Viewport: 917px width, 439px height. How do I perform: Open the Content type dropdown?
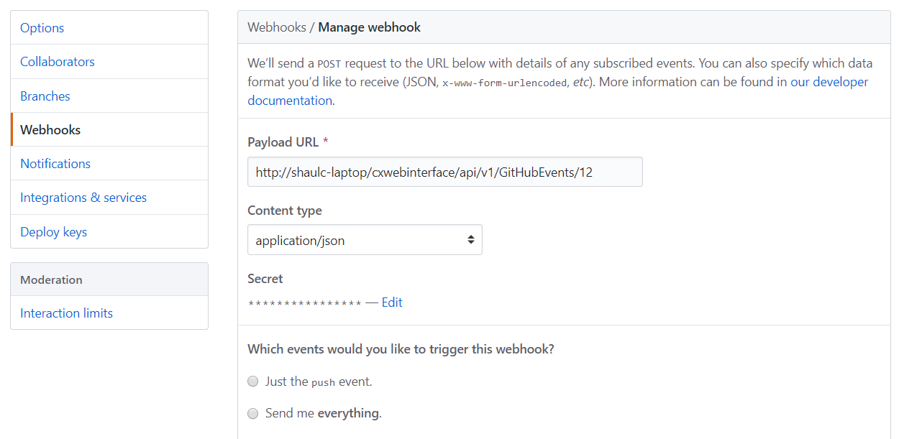365,239
